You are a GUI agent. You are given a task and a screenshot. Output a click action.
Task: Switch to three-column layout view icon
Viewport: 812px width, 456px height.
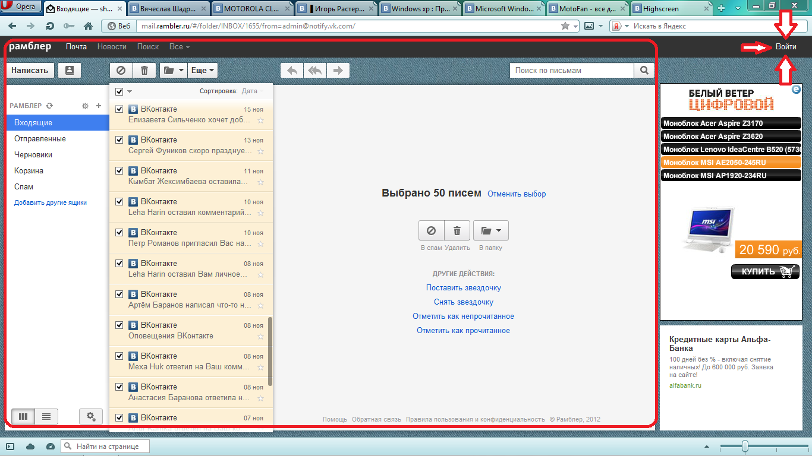(x=23, y=417)
